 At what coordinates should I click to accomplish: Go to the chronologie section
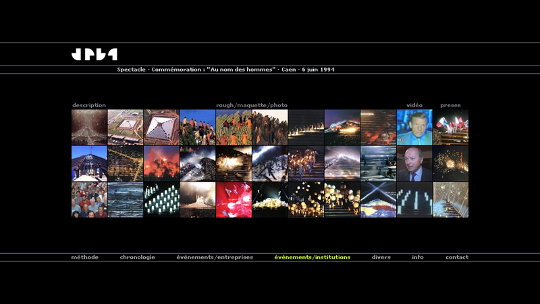tap(137, 257)
